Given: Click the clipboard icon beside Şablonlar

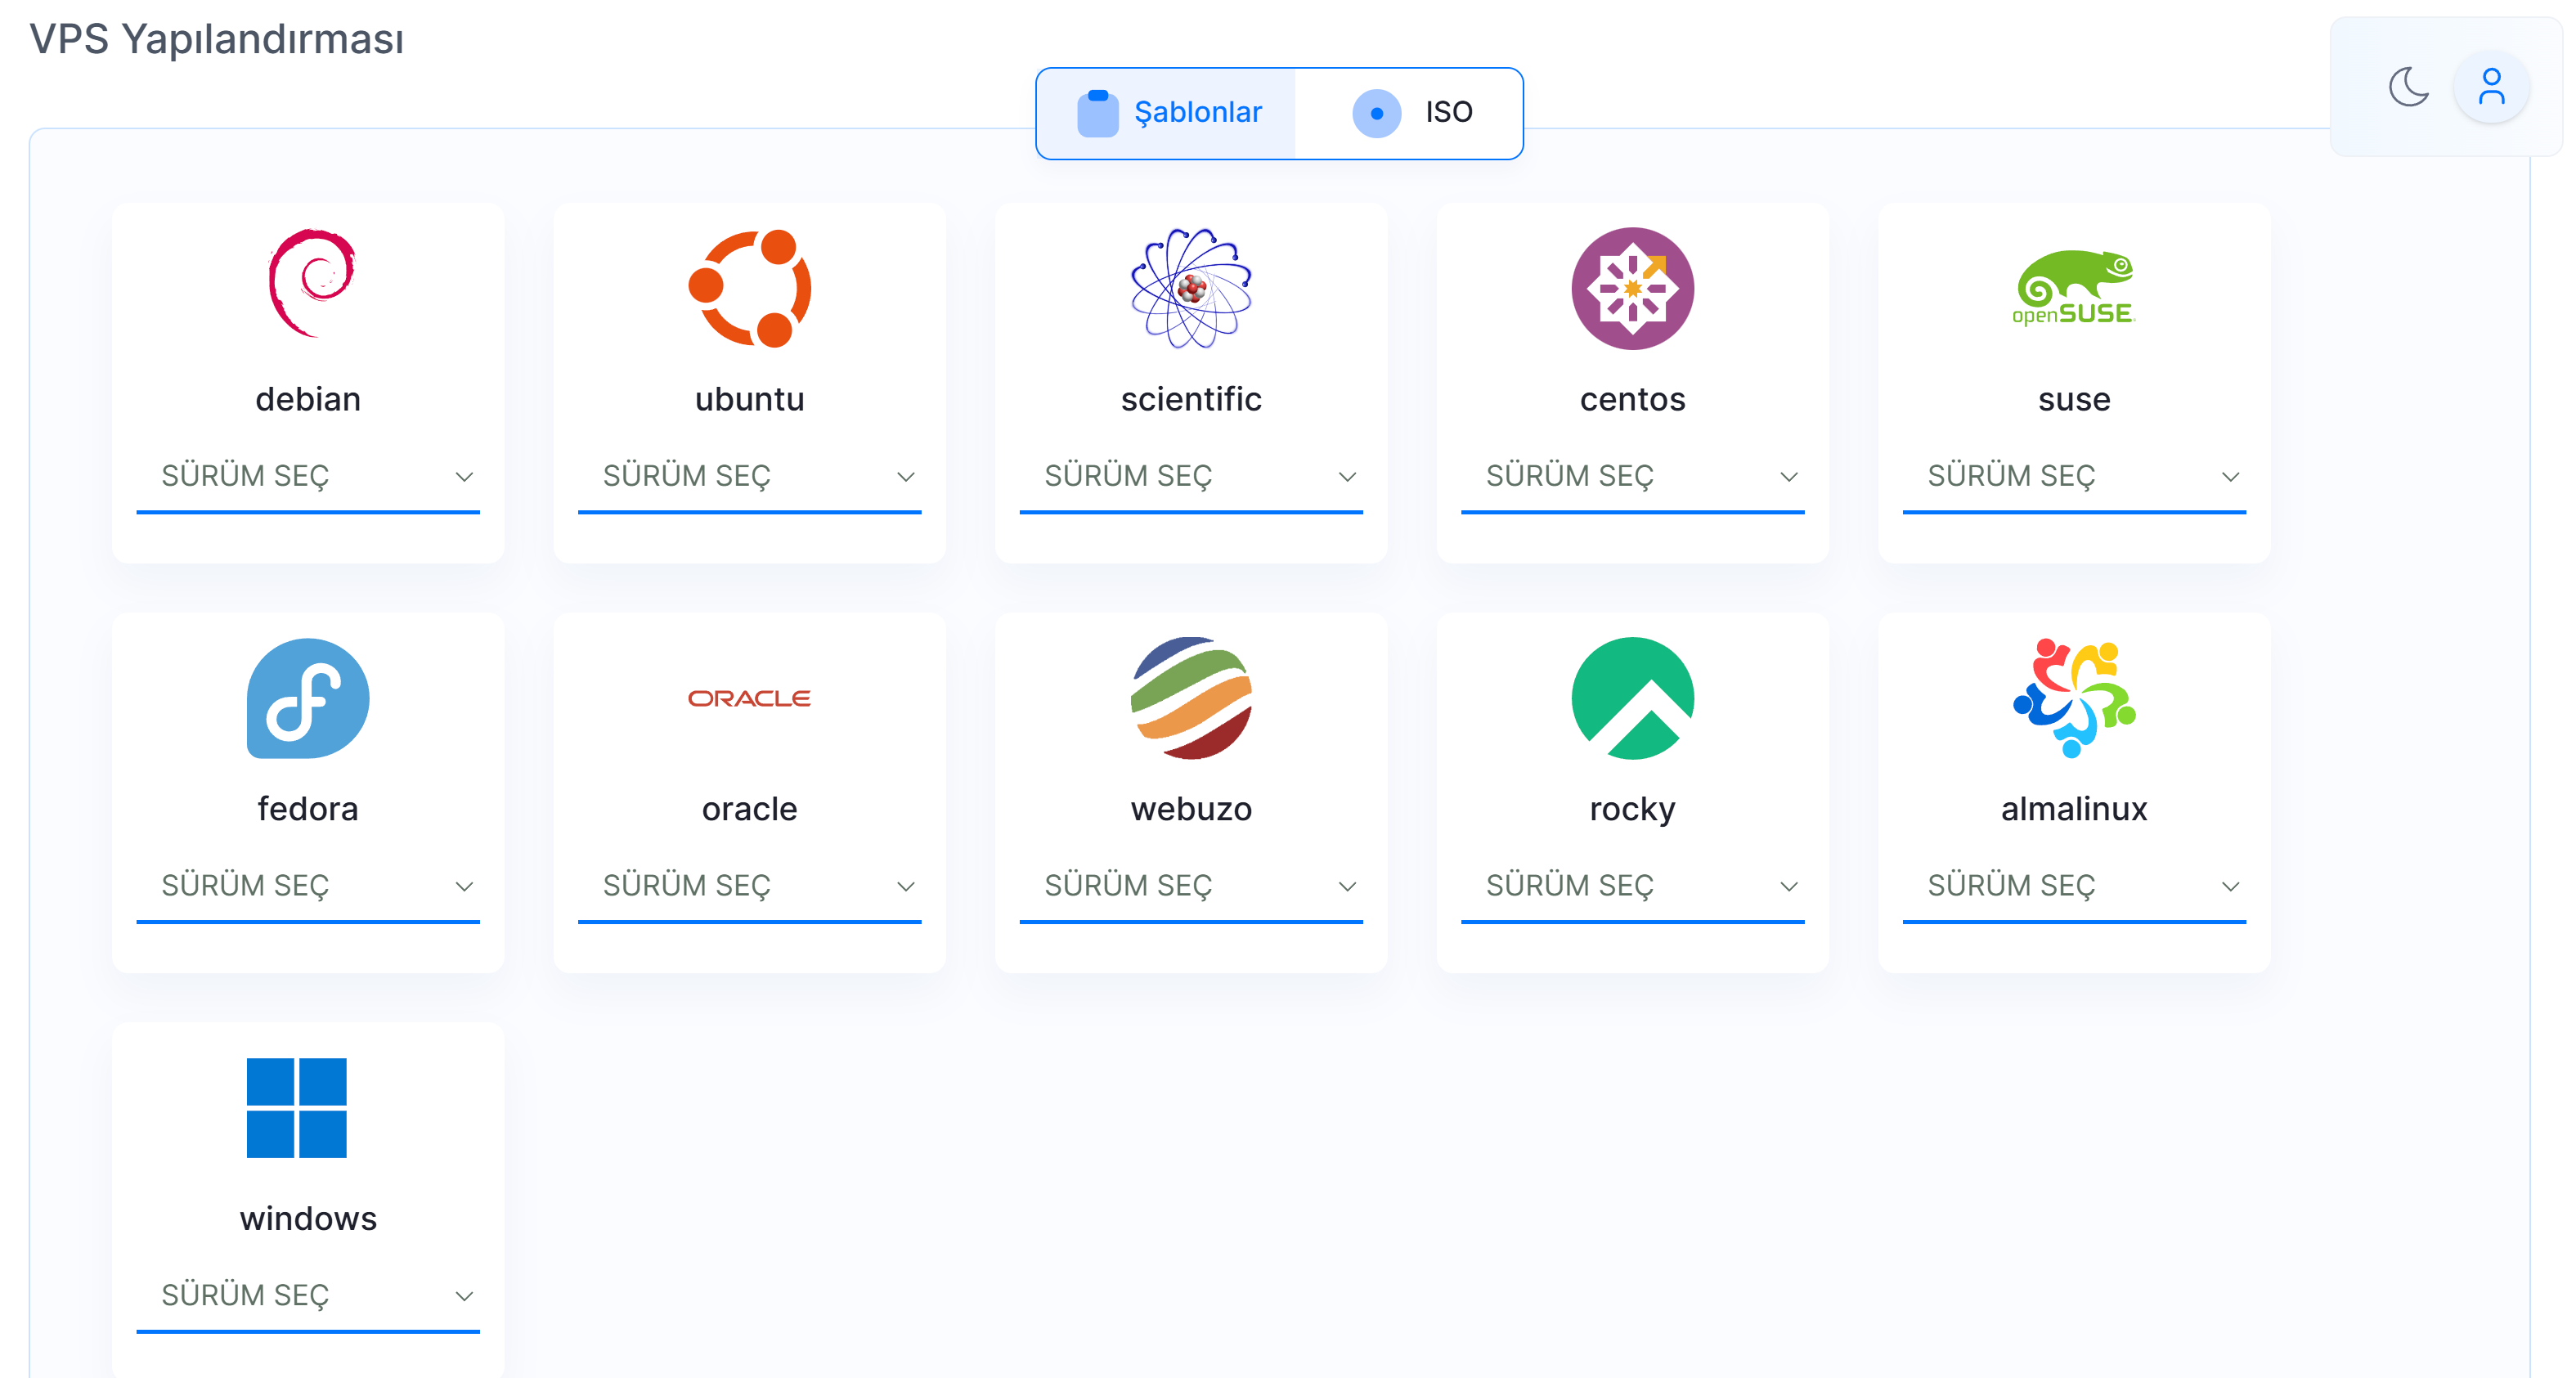Looking at the screenshot, I should pyautogui.click(x=1097, y=113).
